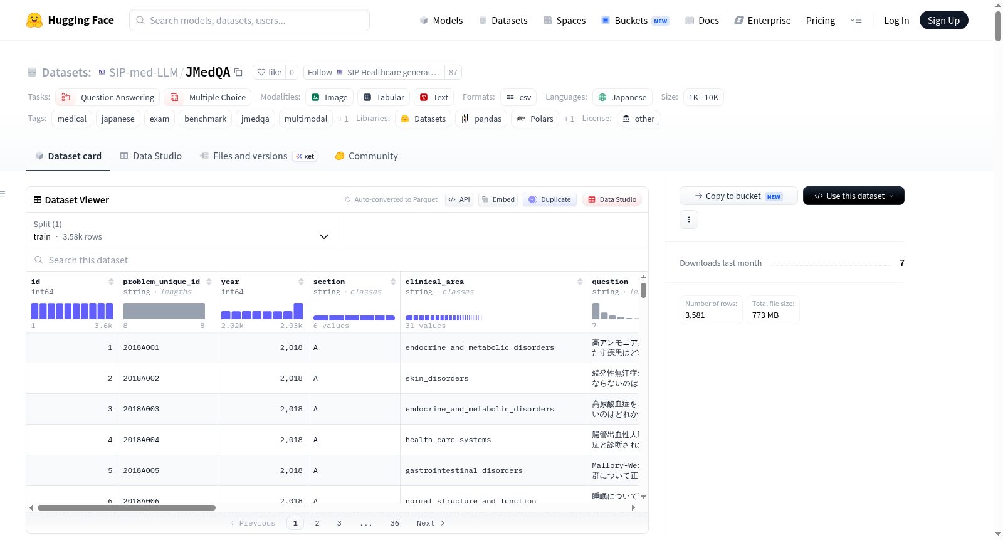Expand the Split train dropdown

(181, 230)
